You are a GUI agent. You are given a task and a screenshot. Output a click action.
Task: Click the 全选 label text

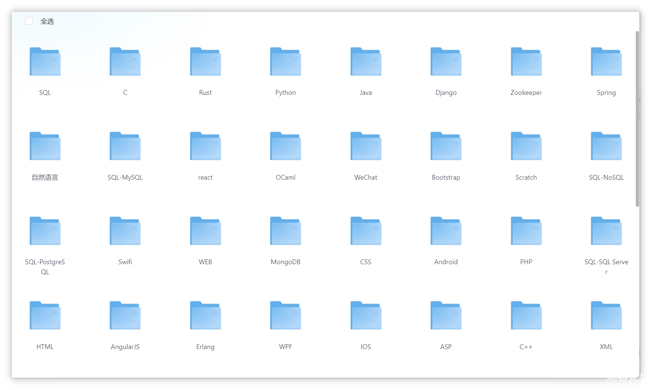[47, 21]
